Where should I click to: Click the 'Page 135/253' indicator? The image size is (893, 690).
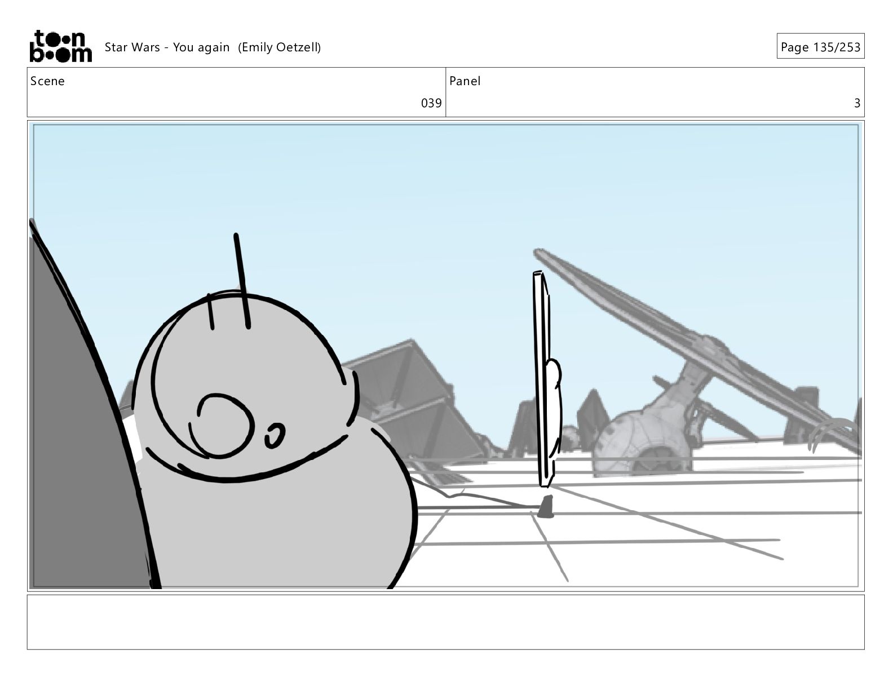(x=820, y=47)
